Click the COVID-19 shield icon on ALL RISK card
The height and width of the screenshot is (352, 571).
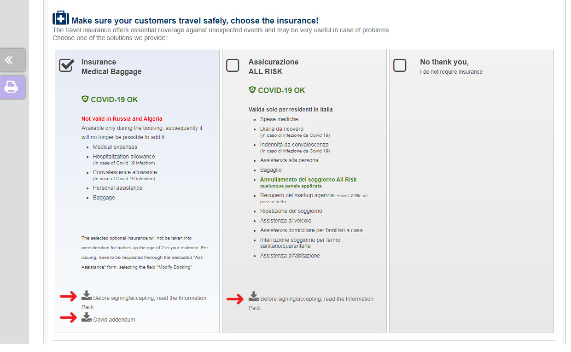point(253,90)
